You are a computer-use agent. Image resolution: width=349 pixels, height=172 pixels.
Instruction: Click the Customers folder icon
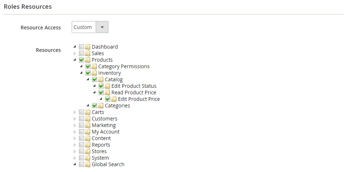tap(88, 119)
